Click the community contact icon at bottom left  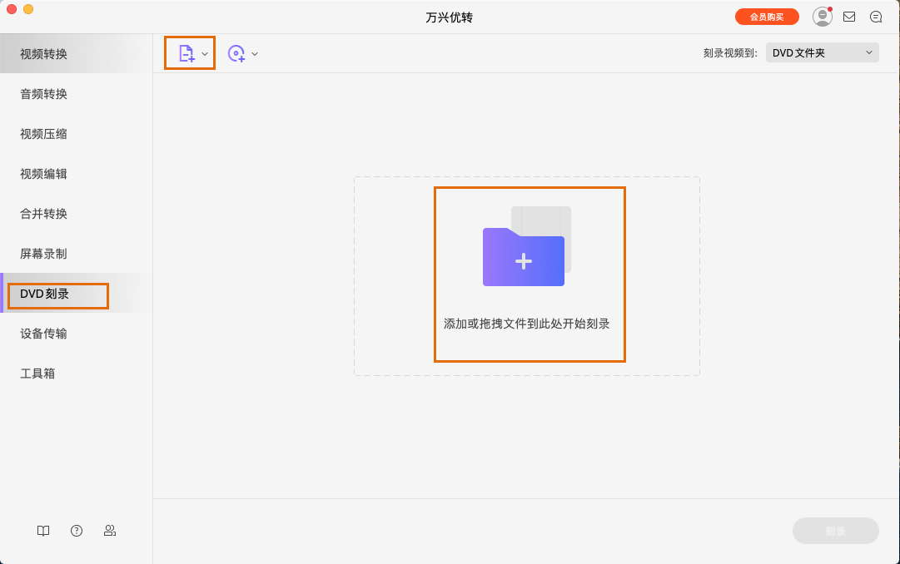tap(109, 530)
